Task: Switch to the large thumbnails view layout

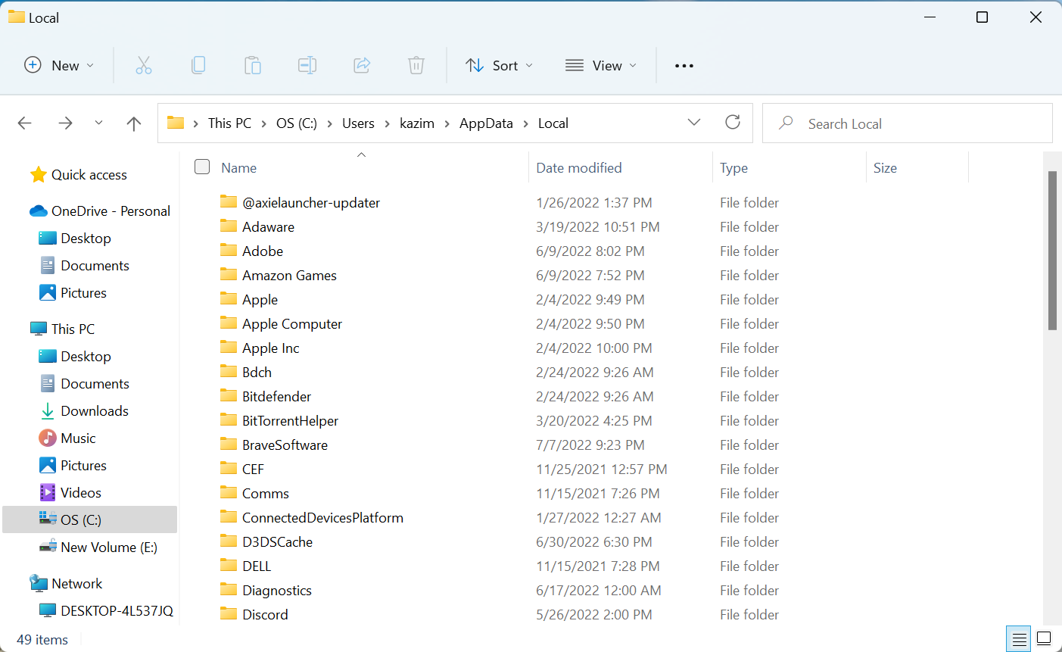Action: coord(1044,638)
